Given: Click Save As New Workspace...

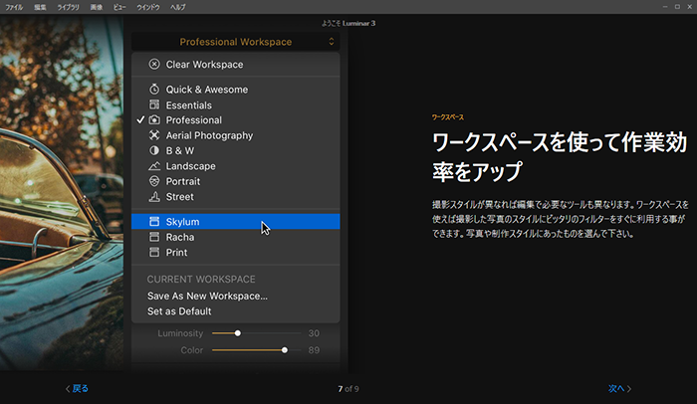Looking at the screenshot, I should tap(207, 296).
